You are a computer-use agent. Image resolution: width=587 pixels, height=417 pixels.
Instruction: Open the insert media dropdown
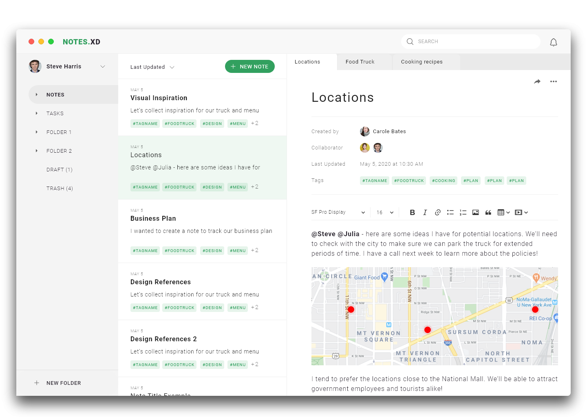click(521, 212)
